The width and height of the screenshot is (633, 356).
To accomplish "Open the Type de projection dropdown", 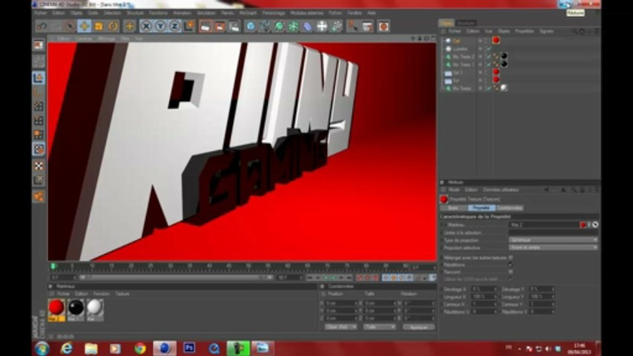I will coord(553,240).
